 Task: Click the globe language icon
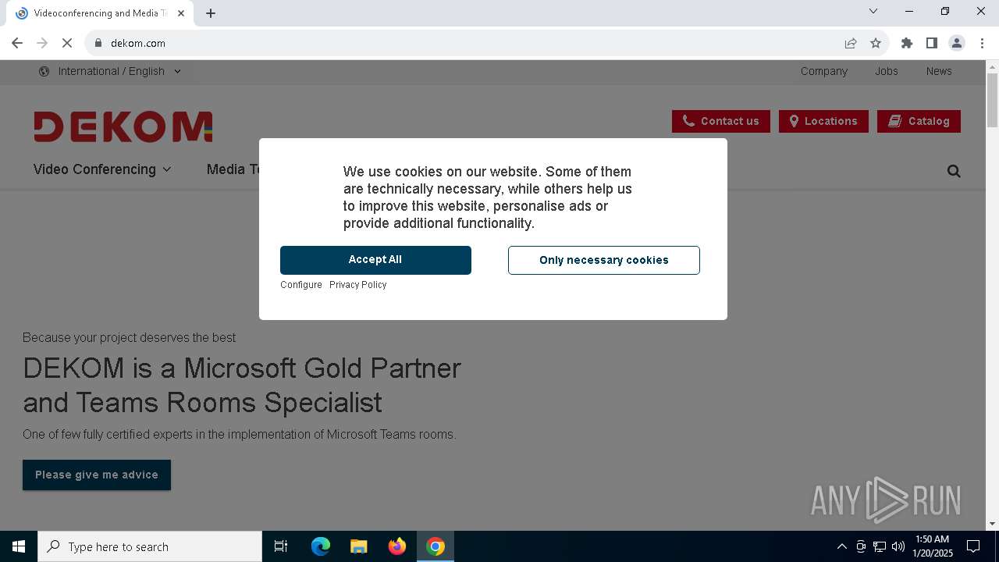coord(44,71)
